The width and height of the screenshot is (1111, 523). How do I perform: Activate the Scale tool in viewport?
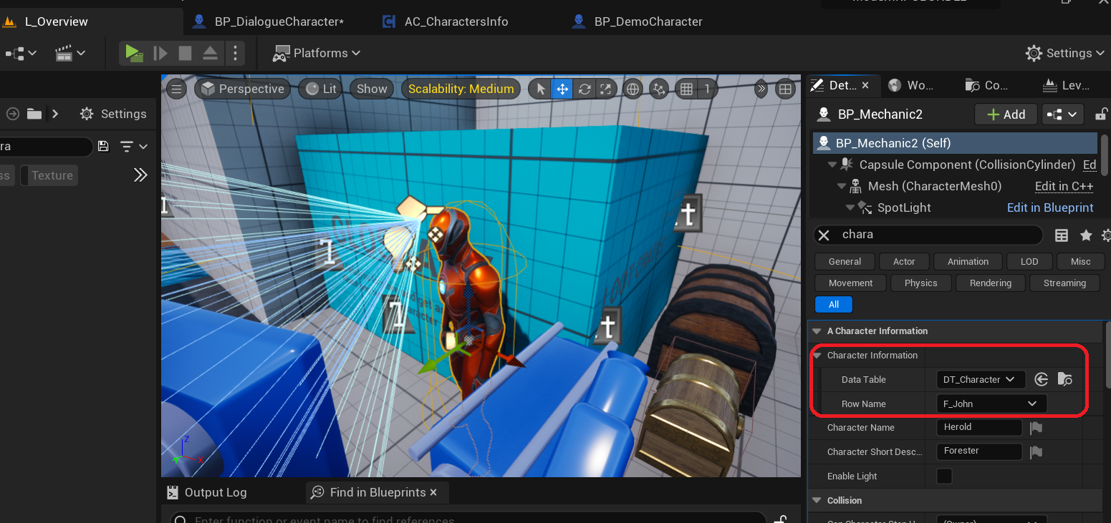(x=606, y=89)
